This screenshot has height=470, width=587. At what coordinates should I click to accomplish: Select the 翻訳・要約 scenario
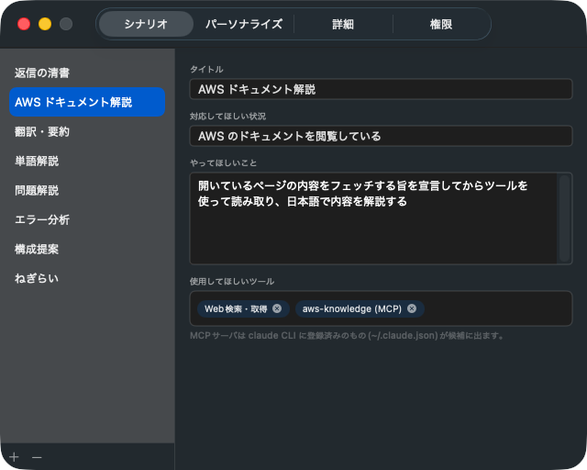tap(87, 131)
